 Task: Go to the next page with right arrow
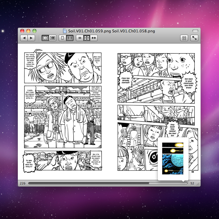31,38
